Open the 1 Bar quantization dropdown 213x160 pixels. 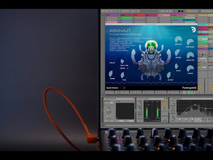pyautogui.click(x=136, y=11)
